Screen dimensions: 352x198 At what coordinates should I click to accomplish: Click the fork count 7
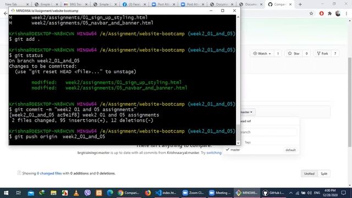335,53
